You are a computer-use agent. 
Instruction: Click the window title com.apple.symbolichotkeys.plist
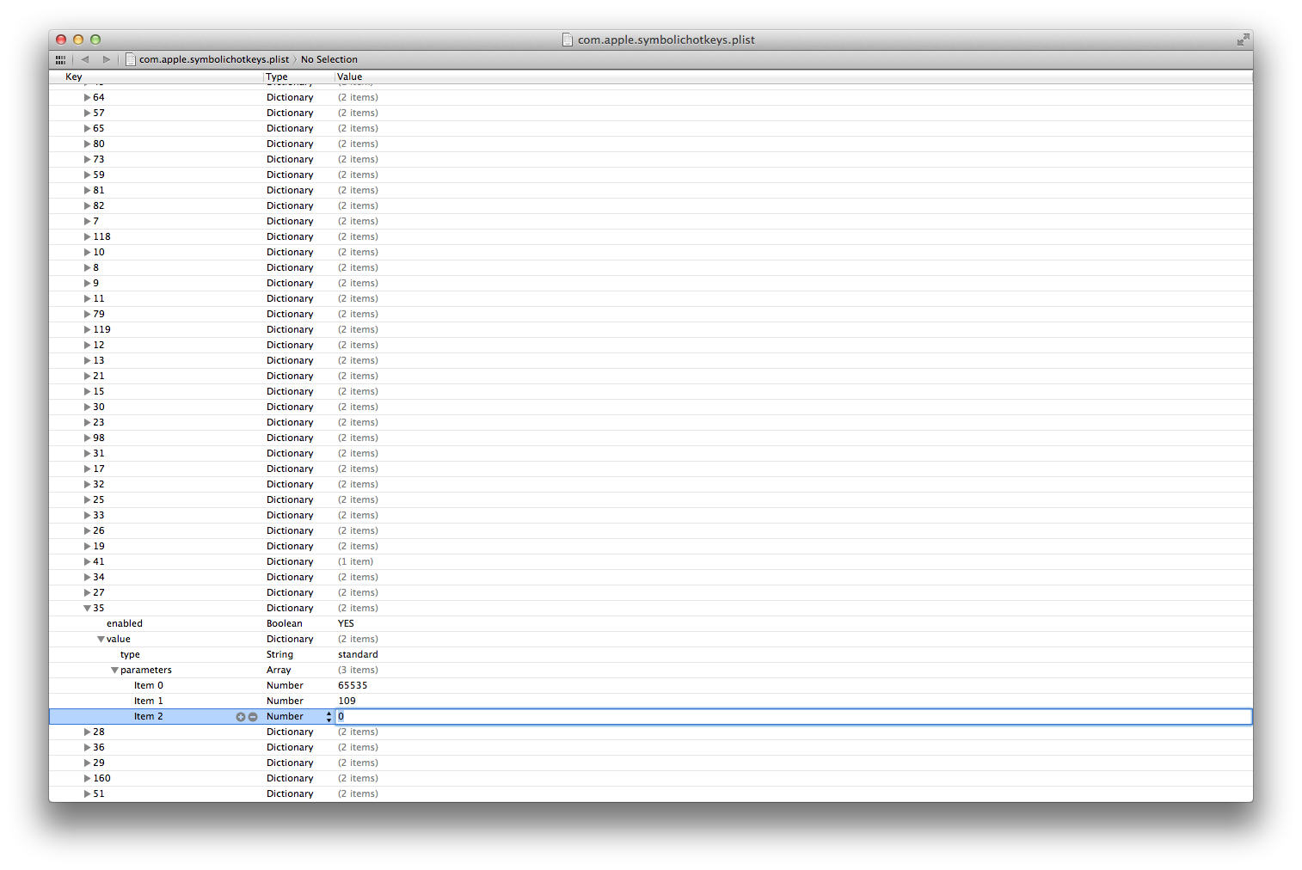click(x=666, y=40)
